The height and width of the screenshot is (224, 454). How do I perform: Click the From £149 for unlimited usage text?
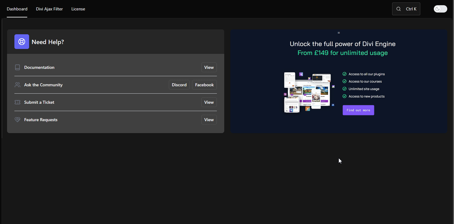click(342, 53)
